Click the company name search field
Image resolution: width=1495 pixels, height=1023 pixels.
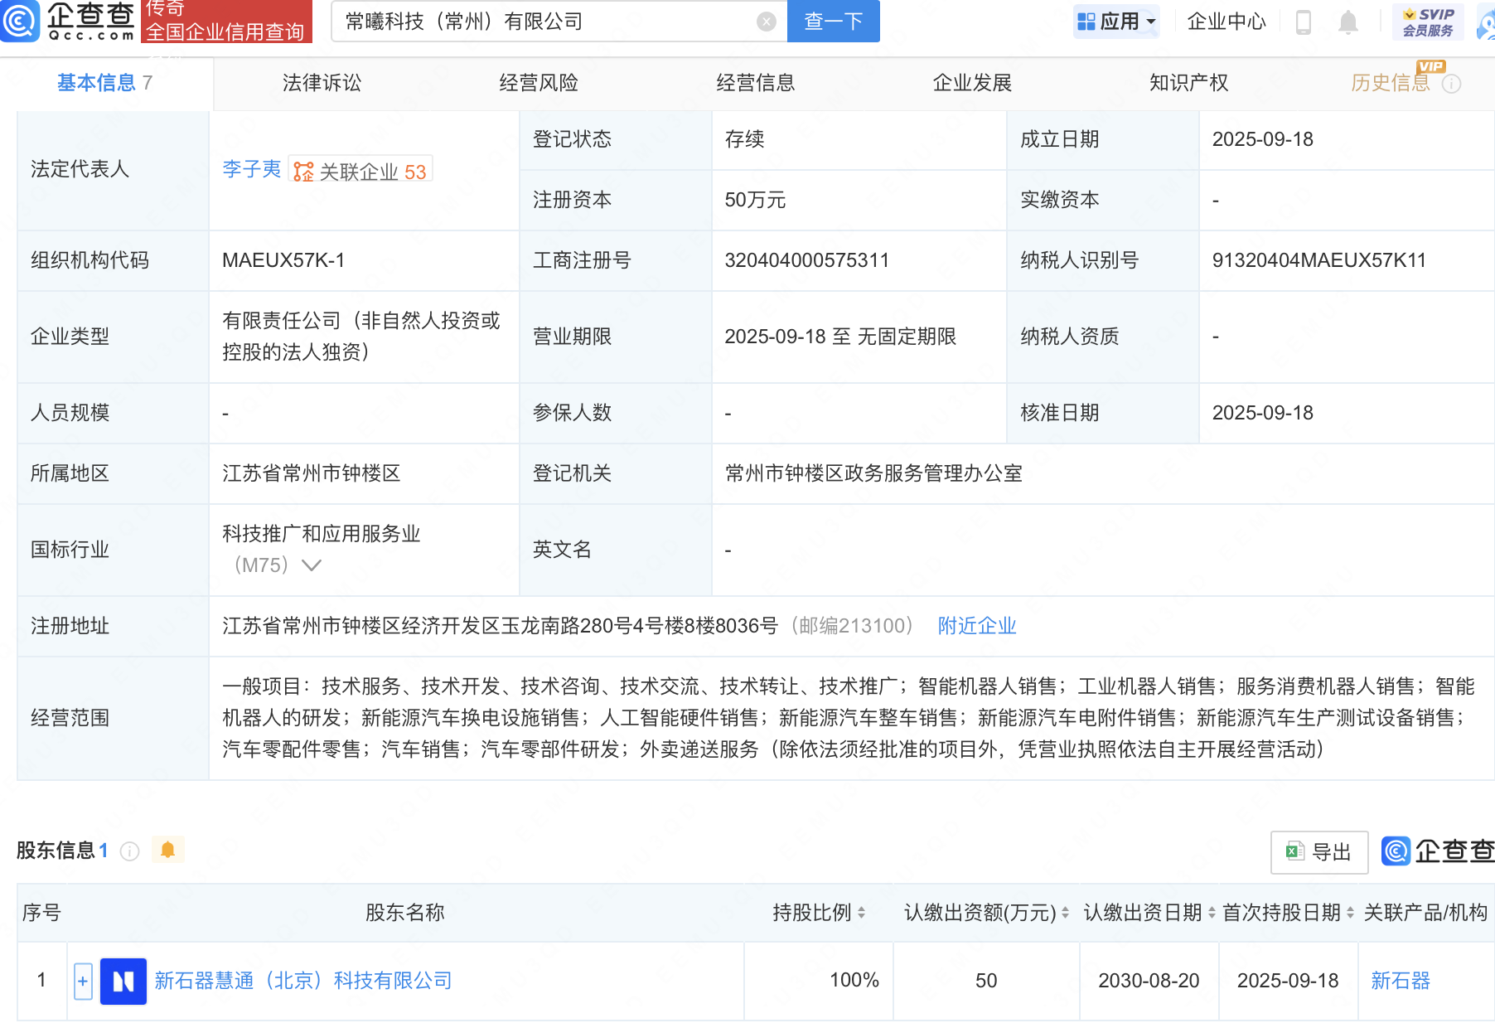(x=547, y=22)
